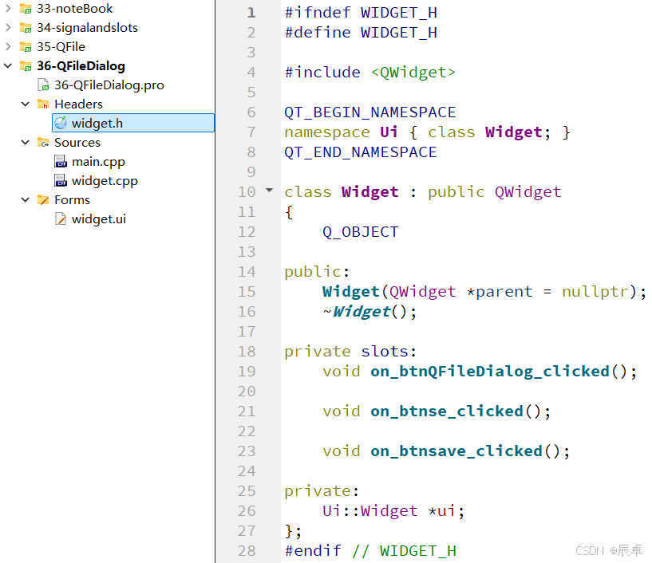Click line number 19 in gutter

pos(247,371)
